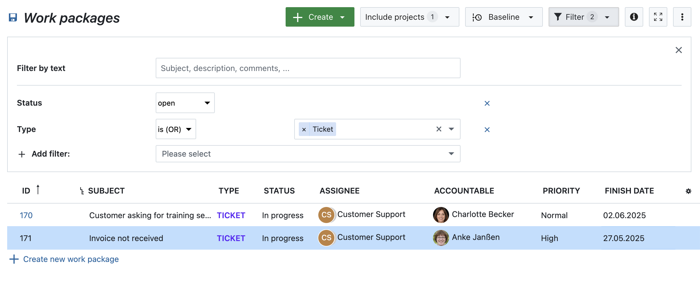The width and height of the screenshot is (700, 286).
Task: Open table column settings gear icon
Action: (x=688, y=191)
